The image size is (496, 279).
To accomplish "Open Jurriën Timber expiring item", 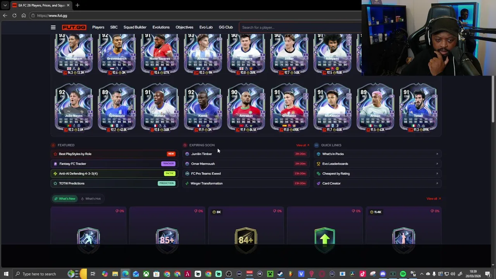I will (x=246, y=154).
